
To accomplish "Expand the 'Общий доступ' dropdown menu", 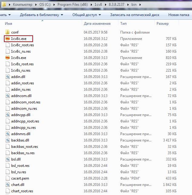I will point(87,15).
